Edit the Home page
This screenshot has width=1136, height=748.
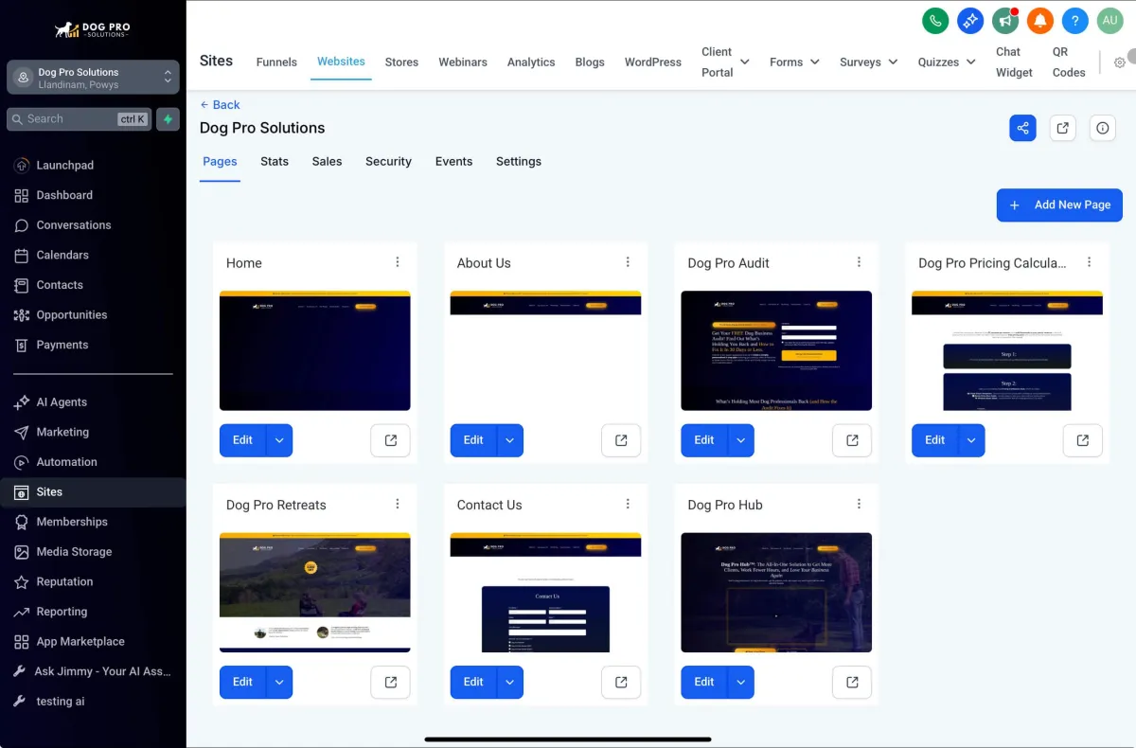pyautogui.click(x=243, y=440)
